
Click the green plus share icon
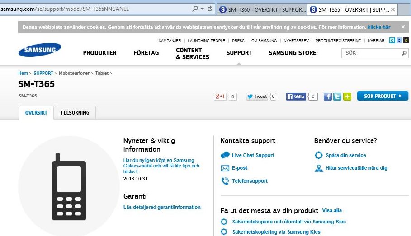[347, 97]
